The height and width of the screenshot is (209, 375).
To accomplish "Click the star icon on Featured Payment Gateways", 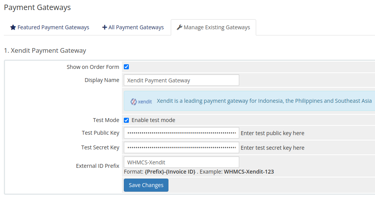I will 13,27.
